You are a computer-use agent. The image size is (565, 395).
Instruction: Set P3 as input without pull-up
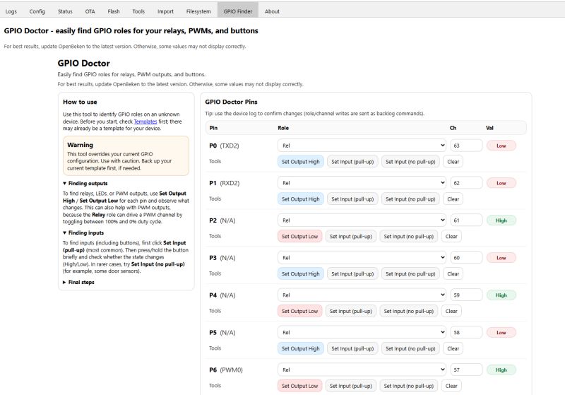tap(410, 273)
